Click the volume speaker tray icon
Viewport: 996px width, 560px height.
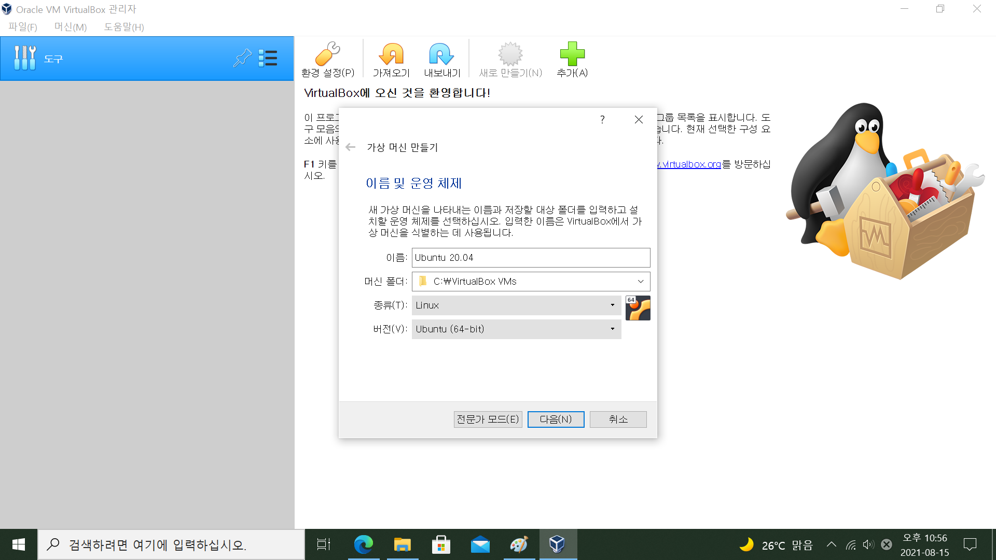tap(868, 544)
